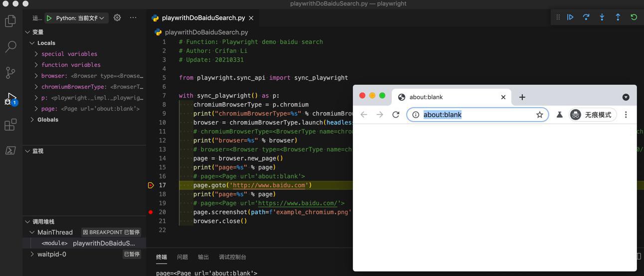Switch to the 问题 problems tab
The image size is (644, 276).
point(182,257)
